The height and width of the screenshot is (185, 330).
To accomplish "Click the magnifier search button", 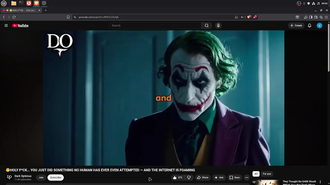I will point(207,25).
